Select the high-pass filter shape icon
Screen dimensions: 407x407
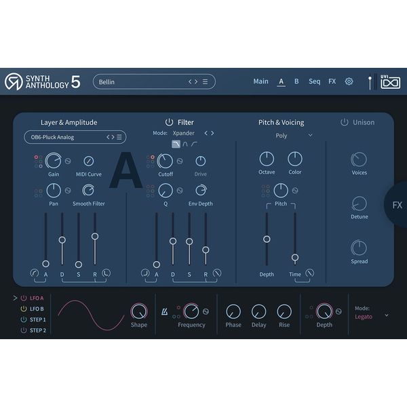tap(194, 144)
